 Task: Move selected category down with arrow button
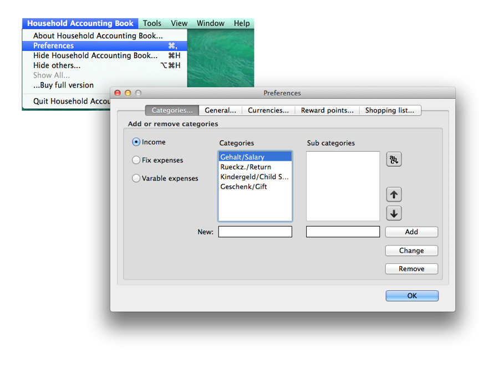(x=394, y=213)
